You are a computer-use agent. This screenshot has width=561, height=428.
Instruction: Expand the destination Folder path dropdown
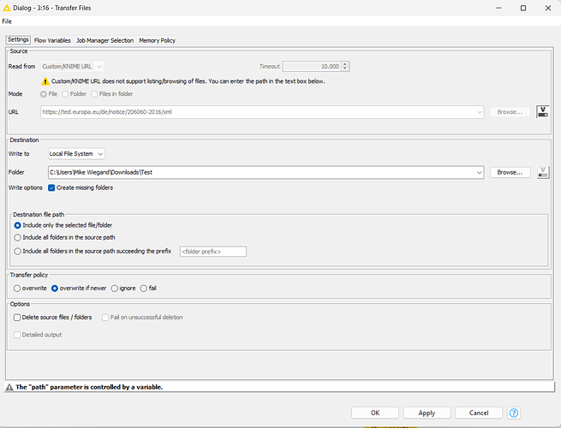479,172
